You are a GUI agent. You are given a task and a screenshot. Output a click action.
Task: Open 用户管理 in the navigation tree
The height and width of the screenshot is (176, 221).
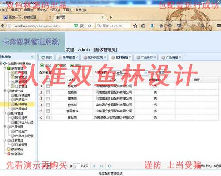tap(21, 73)
